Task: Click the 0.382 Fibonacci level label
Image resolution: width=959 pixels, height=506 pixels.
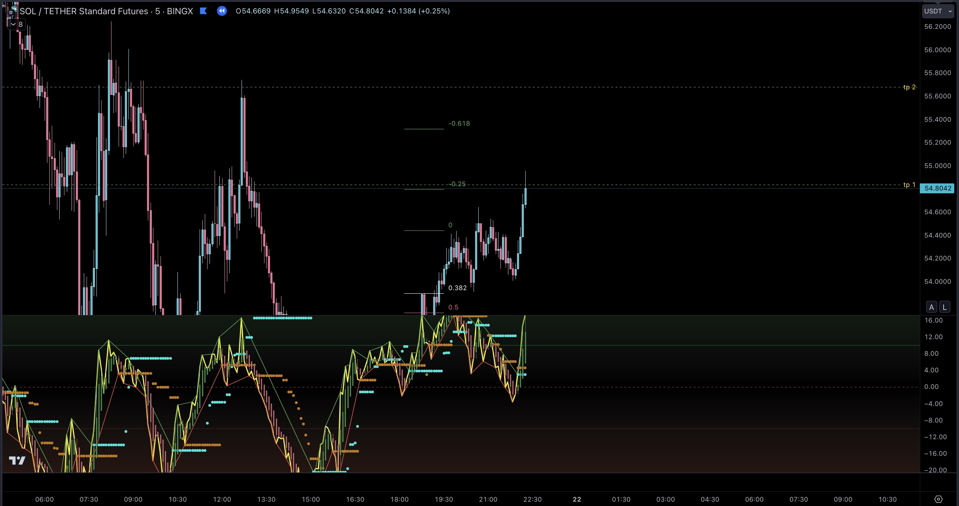Action: click(457, 288)
